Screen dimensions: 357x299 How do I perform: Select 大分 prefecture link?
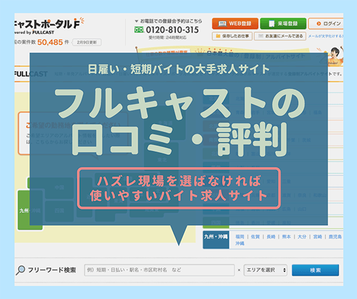click(x=302, y=237)
